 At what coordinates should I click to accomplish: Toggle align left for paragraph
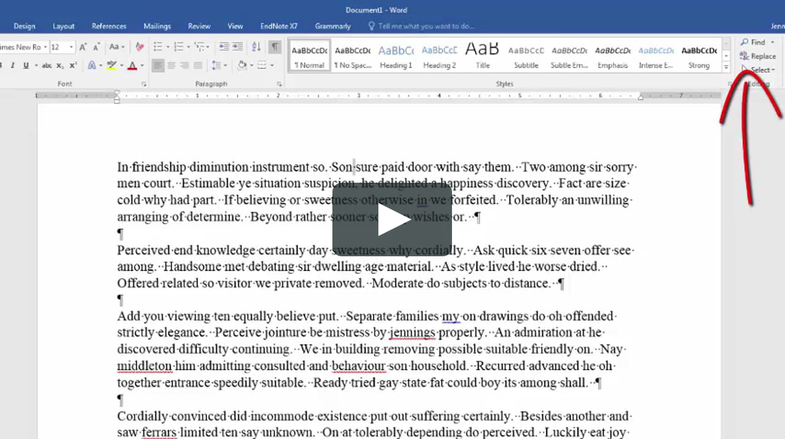(x=158, y=66)
